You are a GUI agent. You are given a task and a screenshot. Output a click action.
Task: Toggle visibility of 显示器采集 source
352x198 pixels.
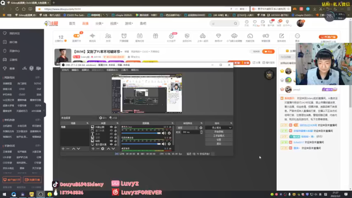(111, 144)
